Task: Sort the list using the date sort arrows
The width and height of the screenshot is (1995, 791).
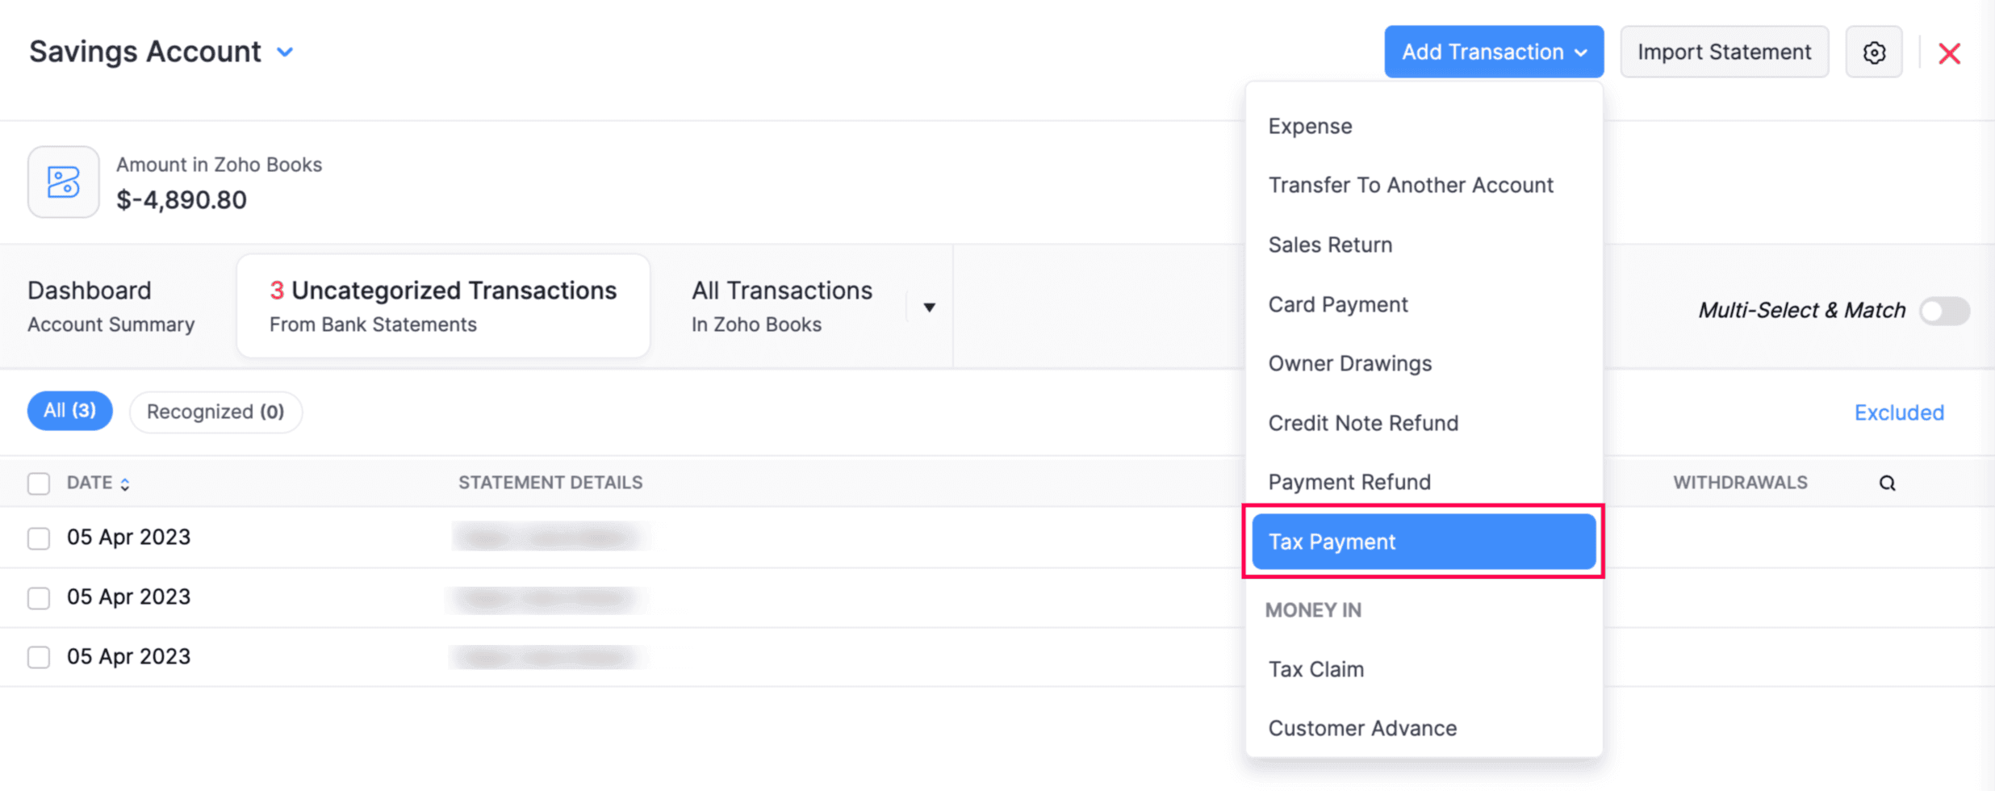Action: pos(126,483)
